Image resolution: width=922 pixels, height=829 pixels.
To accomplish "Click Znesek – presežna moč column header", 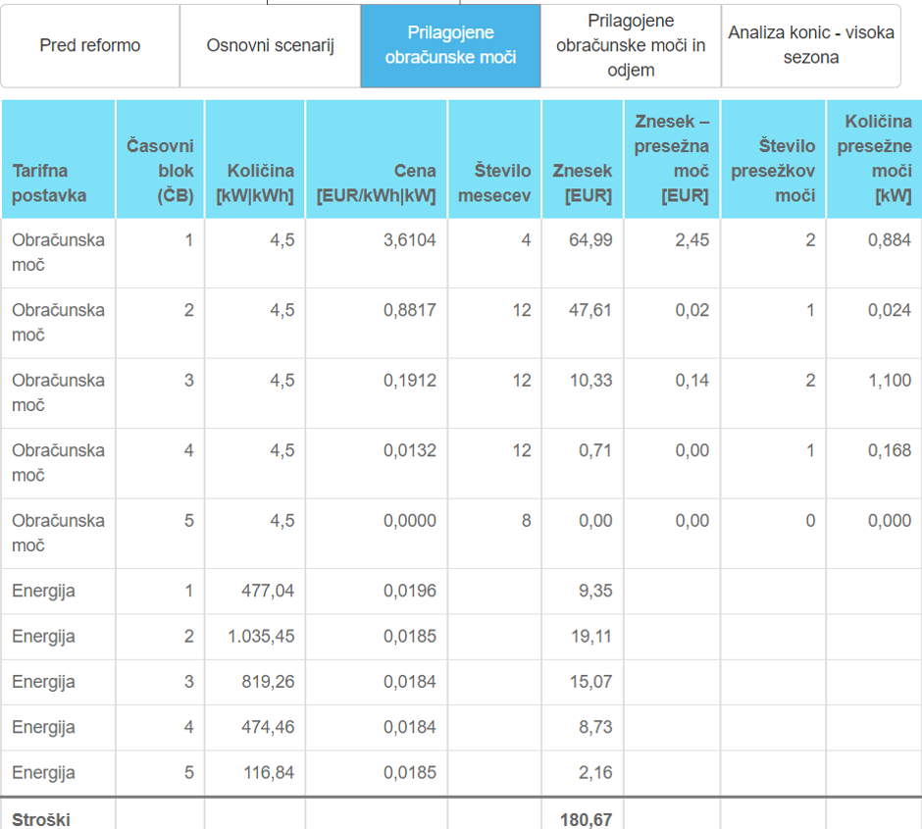I will pyautogui.click(x=672, y=158).
